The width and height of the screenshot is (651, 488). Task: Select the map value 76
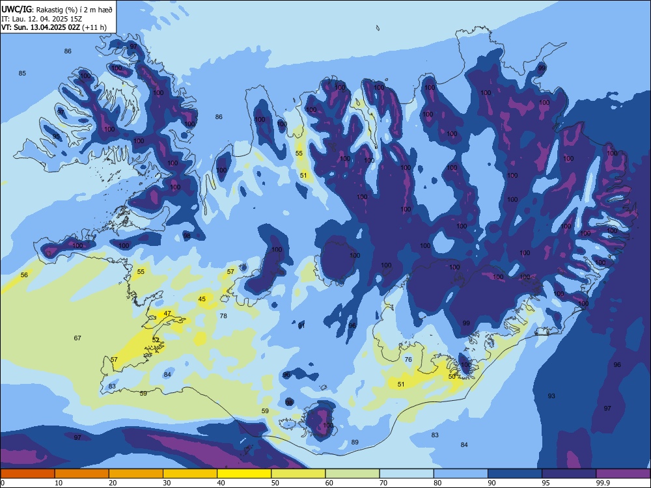click(408, 359)
